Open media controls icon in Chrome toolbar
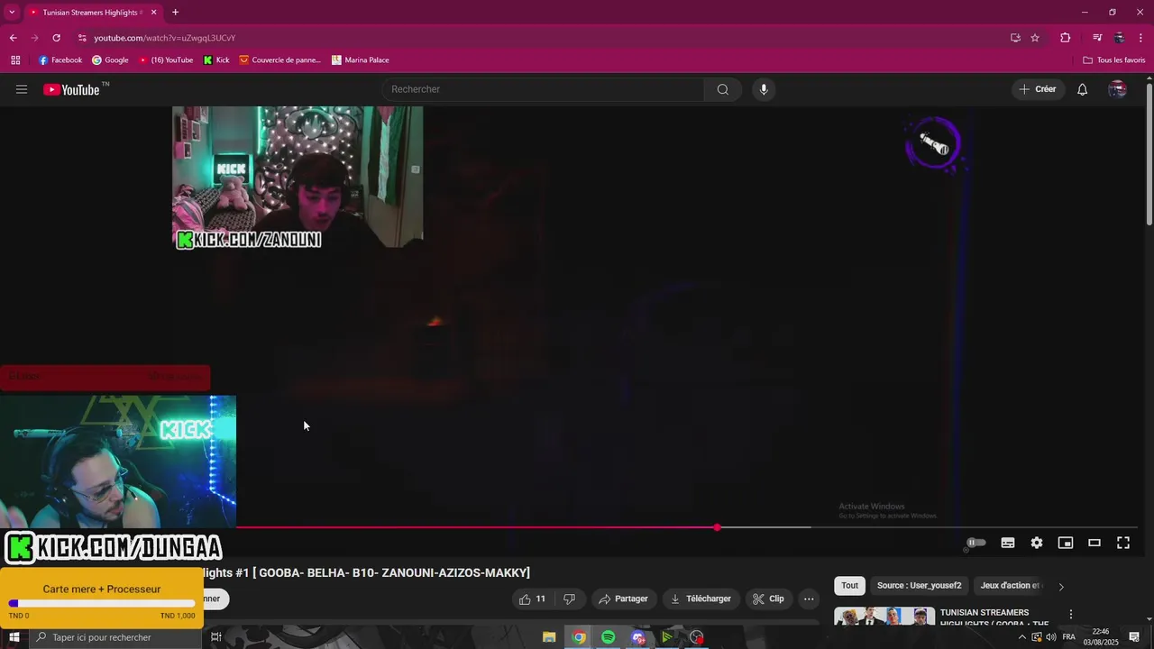Viewport: 1154px width, 649px height. 1097,38
